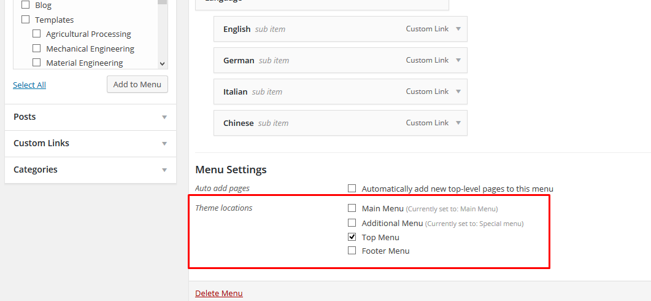
Task: Enable the Footer Menu location
Action: [352, 251]
